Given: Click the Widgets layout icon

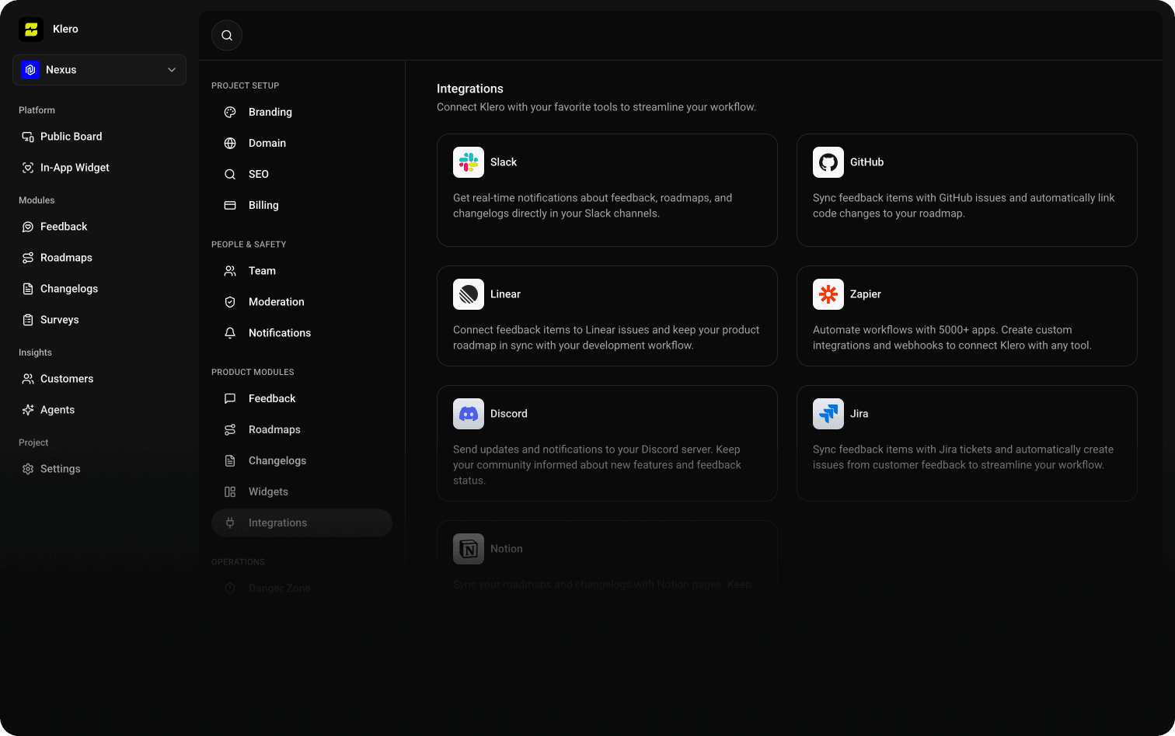Looking at the screenshot, I should (230, 491).
